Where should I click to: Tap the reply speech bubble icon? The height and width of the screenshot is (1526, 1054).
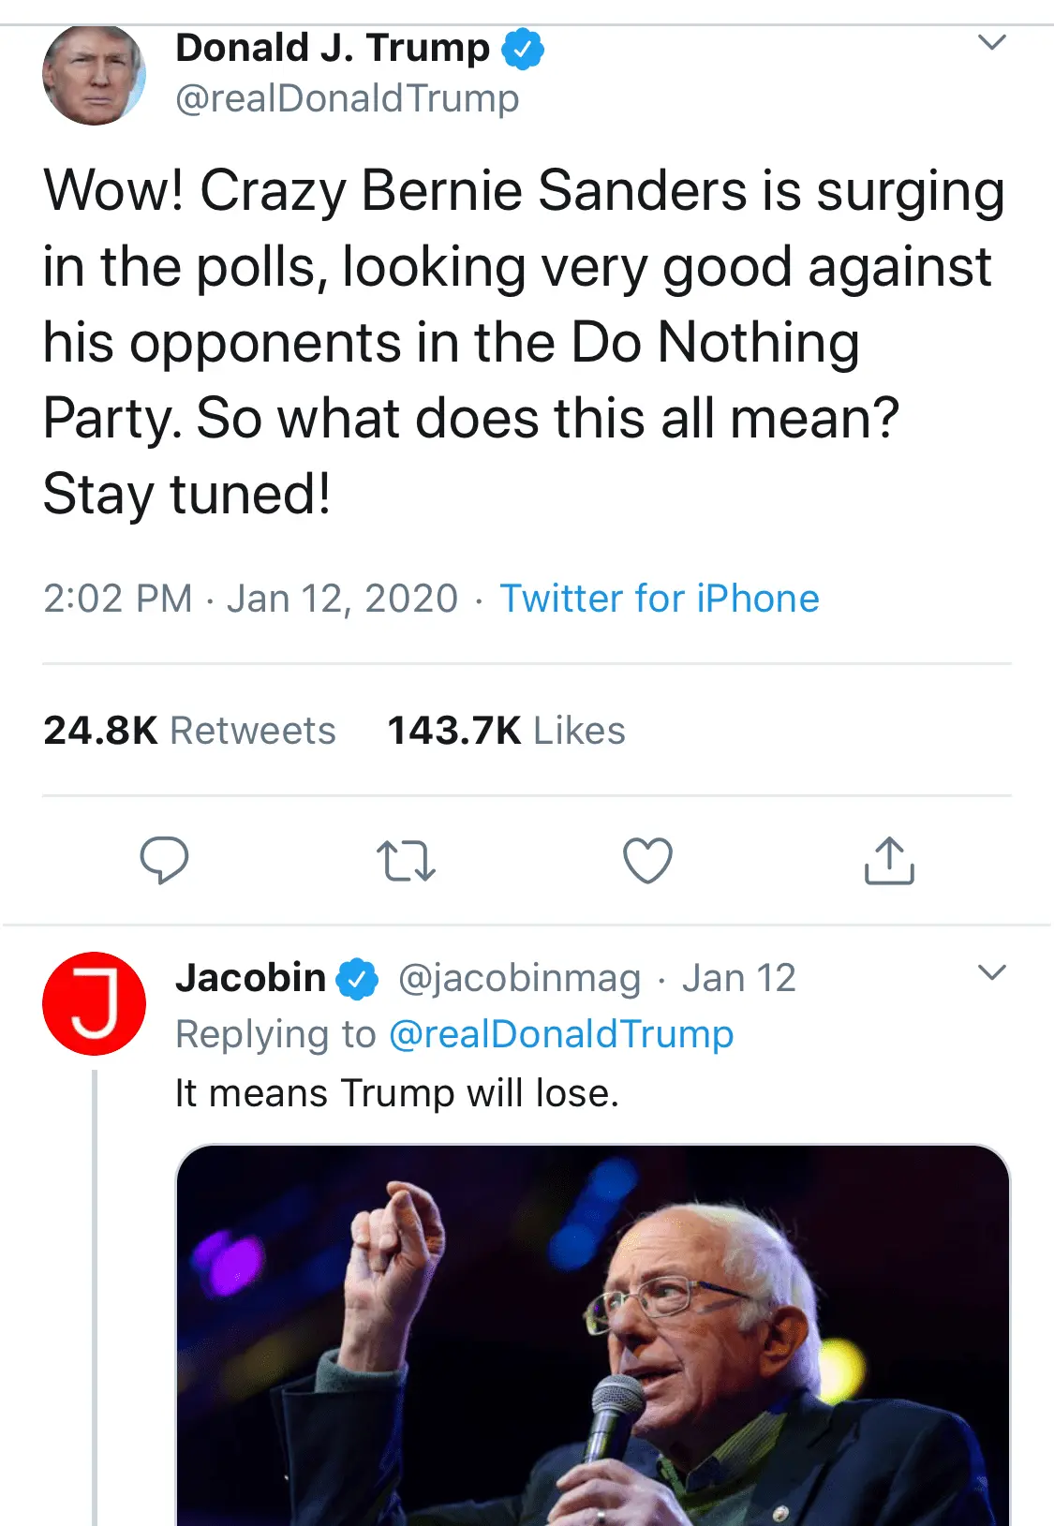[x=164, y=860]
